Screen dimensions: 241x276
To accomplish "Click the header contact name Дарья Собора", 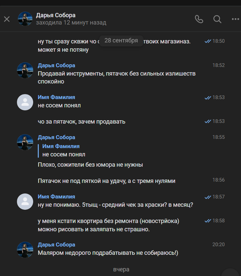I will (x=56, y=15).
